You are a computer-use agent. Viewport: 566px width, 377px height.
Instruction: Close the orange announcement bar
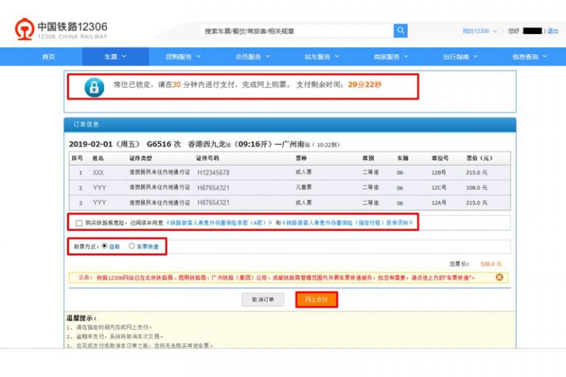point(499,277)
